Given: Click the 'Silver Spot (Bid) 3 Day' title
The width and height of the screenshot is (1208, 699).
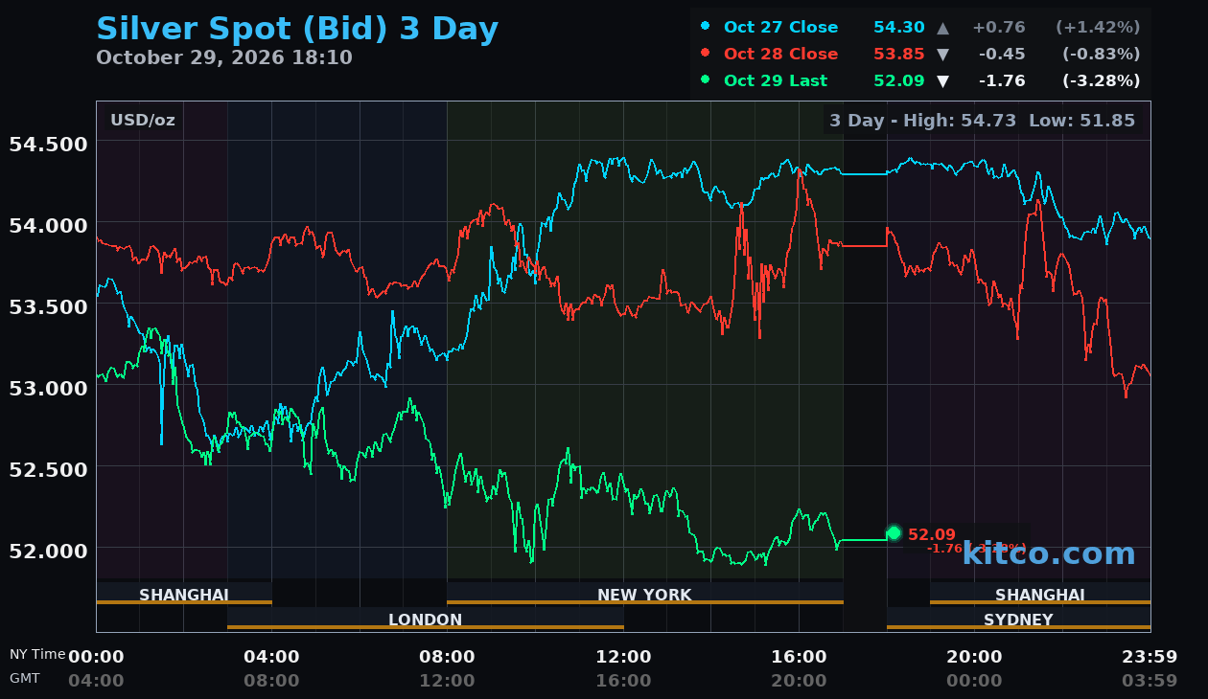Looking at the screenshot, I should tap(297, 29).
